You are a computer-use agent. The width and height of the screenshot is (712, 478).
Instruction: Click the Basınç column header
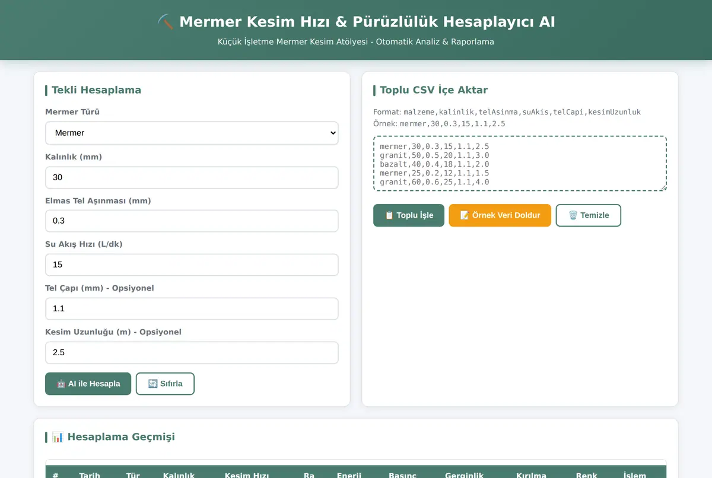403,474
